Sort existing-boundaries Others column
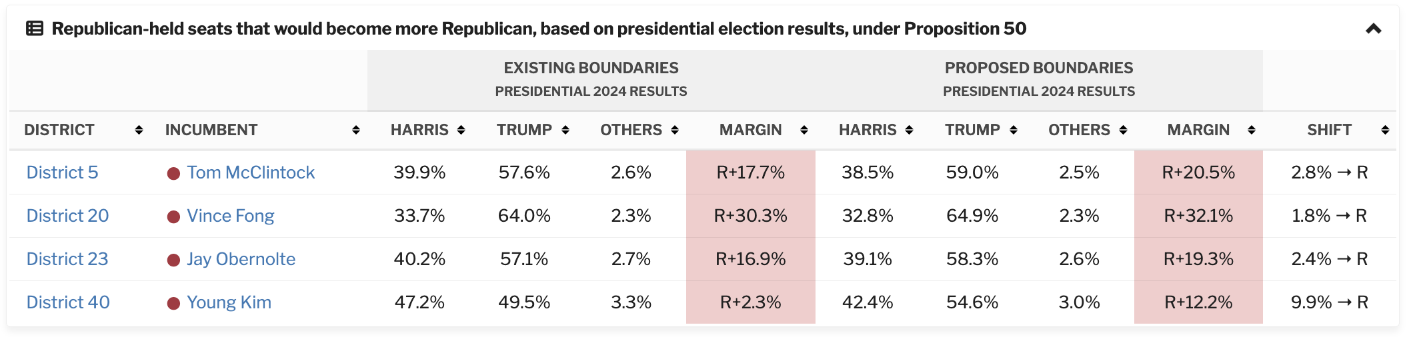Image resolution: width=1411 pixels, height=337 pixels. (x=675, y=130)
